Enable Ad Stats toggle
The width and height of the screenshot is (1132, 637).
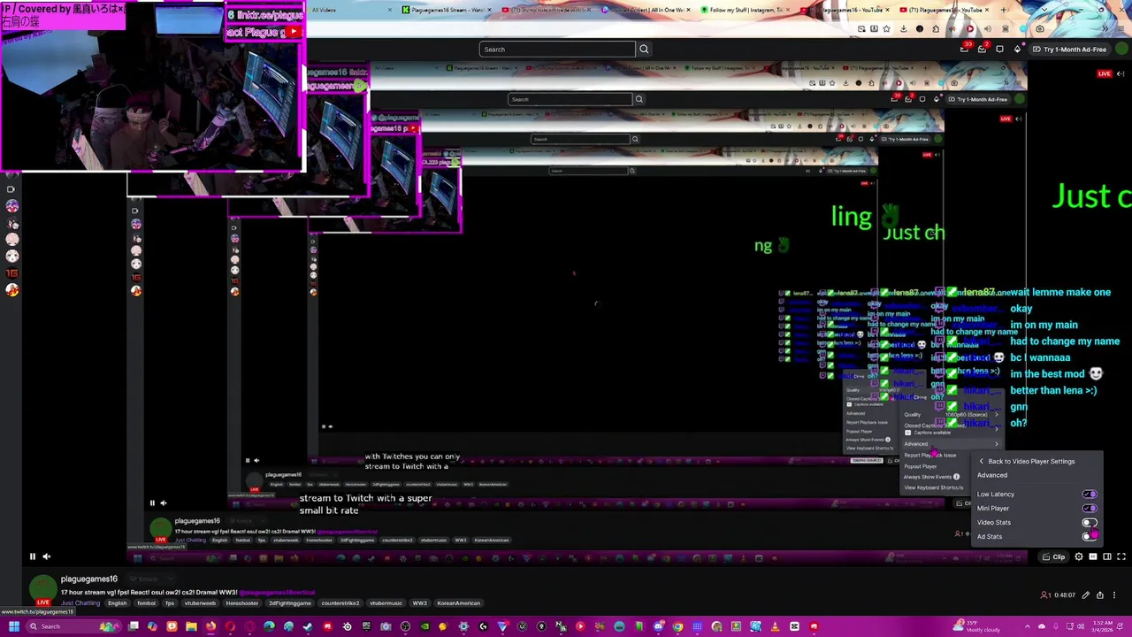(x=1090, y=536)
